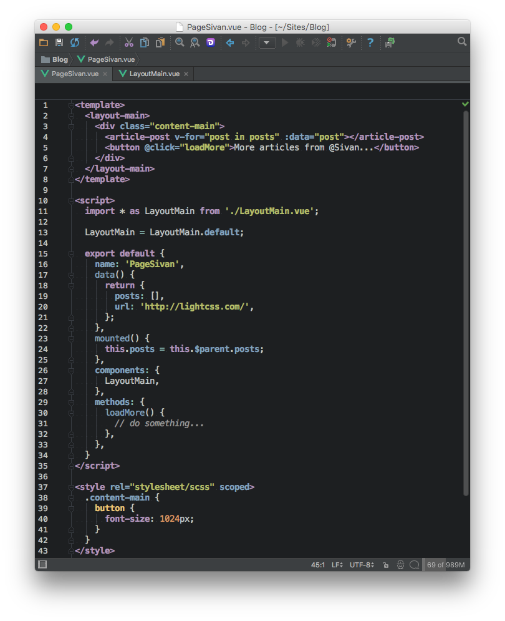The width and height of the screenshot is (505, 621).
Task: Click the Search Everywhere magnifier icon
Action: 462,42
